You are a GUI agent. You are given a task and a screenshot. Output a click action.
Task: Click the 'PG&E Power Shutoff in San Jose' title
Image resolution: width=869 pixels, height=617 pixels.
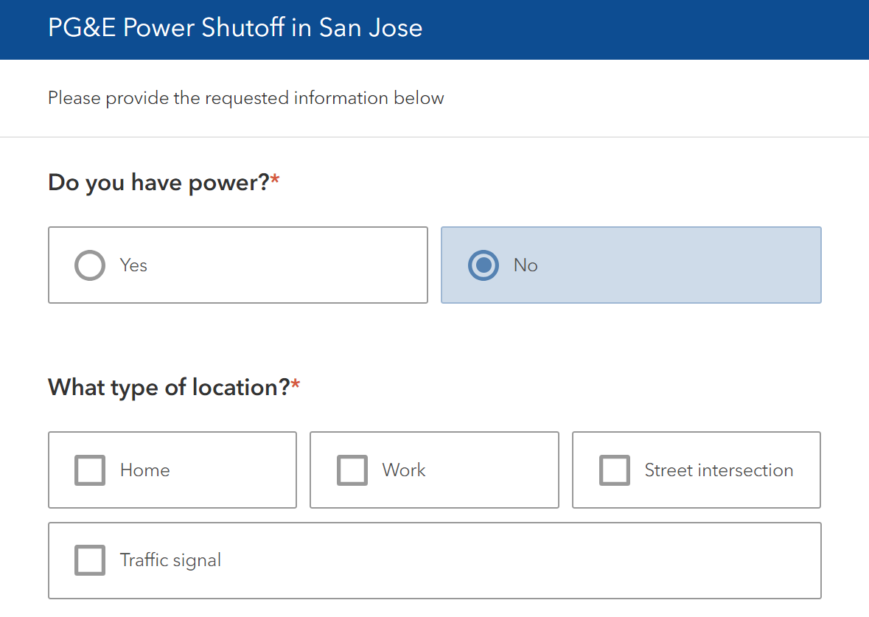coord(235,28)
